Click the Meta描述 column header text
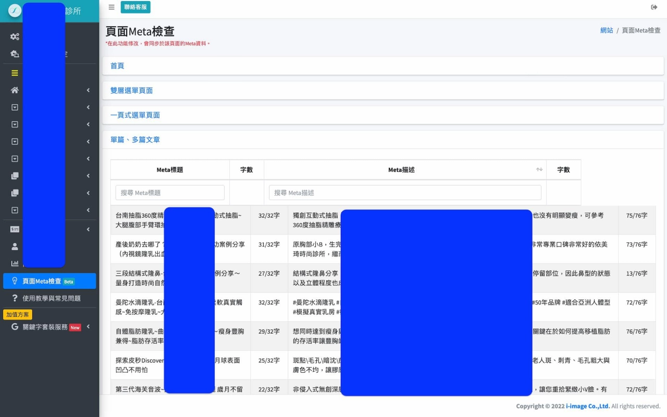 point(401,170)
